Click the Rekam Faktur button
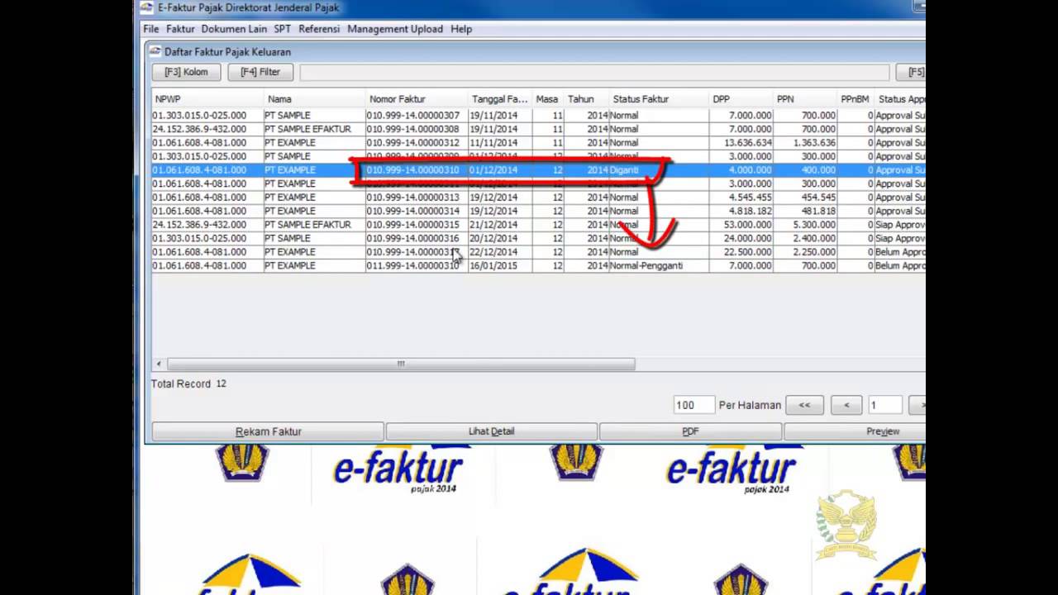The height and width of the screenshot is (595, 1058). coord(268,431)
